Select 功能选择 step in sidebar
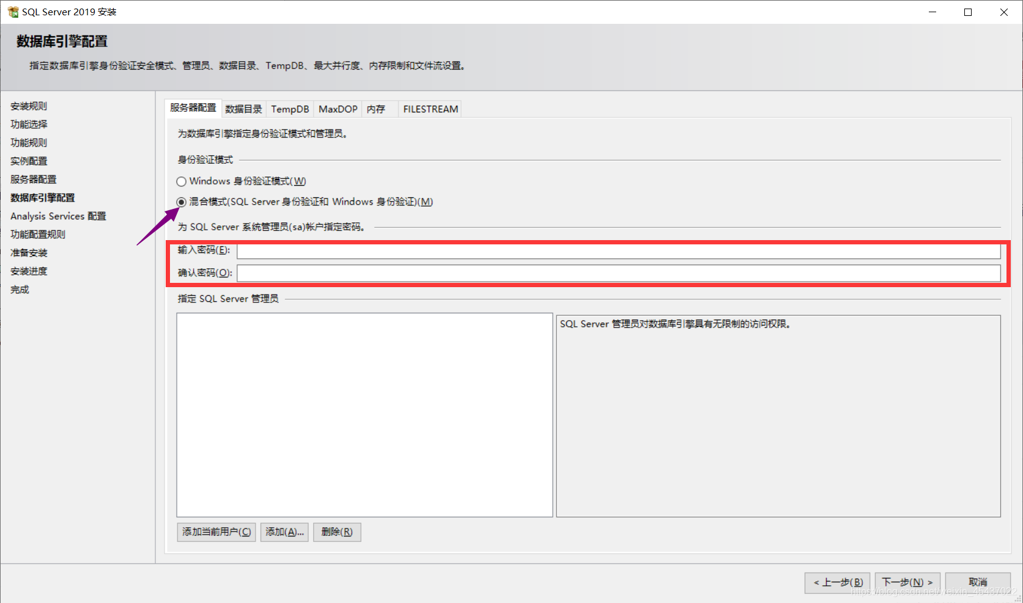Screen dimensions: 1023x603 29,125
